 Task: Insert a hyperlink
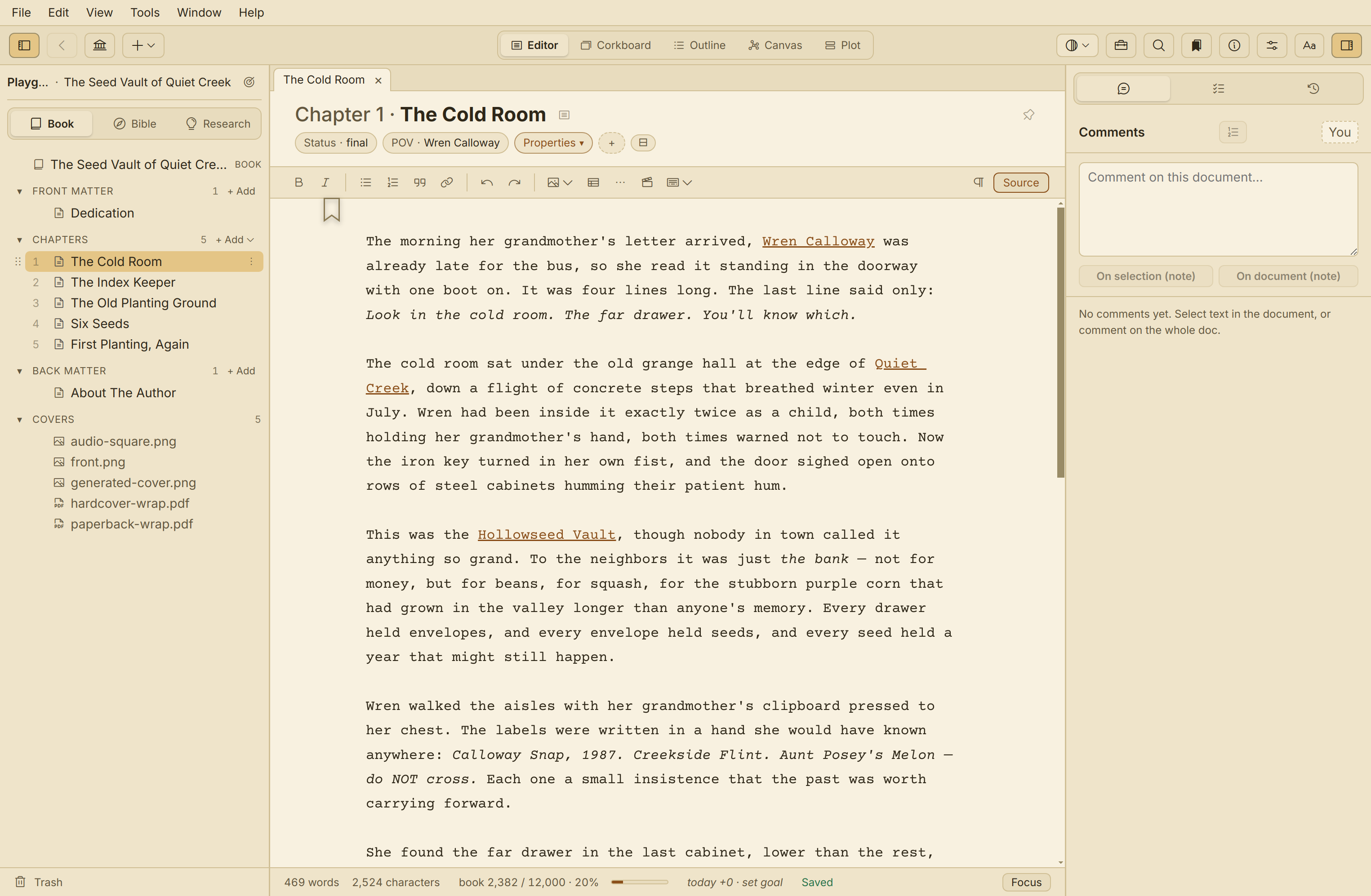pyautogui.click(x=446, y=182)
